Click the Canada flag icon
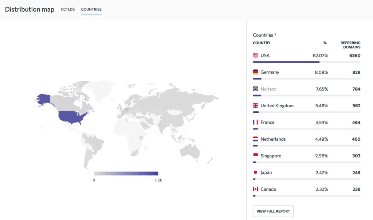373x220 pixels. (255, 189)
